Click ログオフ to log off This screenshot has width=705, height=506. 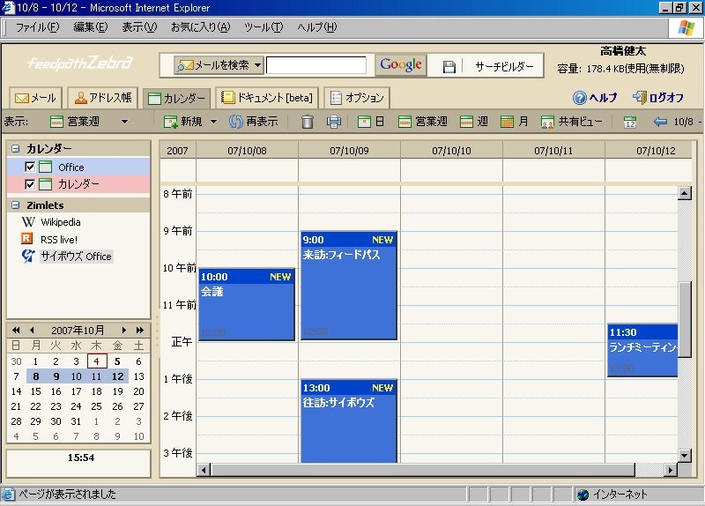click(658, 97)
